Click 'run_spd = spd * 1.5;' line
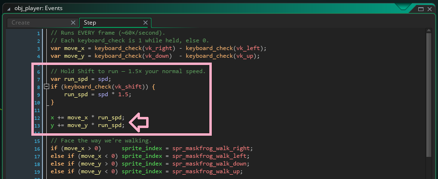Screen dimensions: 438x179 coord(98,94)
